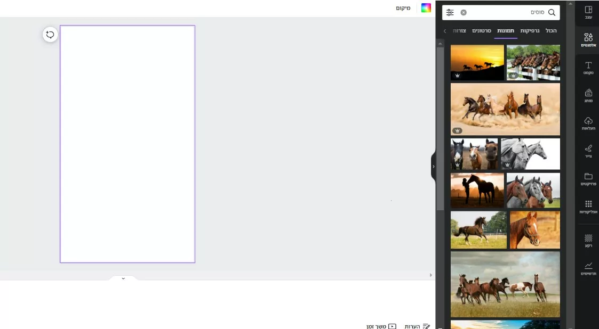Collapse the elements side panel using its handle

[x=433, y=167]
